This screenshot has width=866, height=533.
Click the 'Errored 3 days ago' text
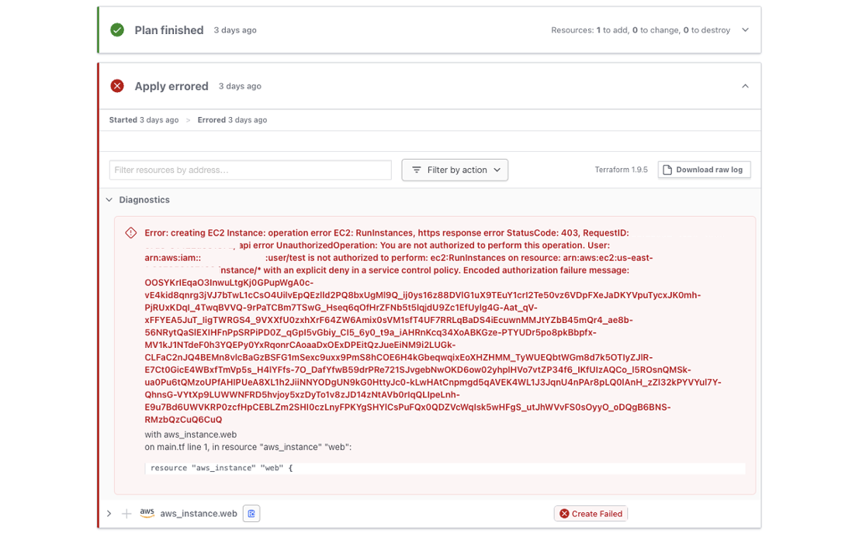click(x=232, y=119)
